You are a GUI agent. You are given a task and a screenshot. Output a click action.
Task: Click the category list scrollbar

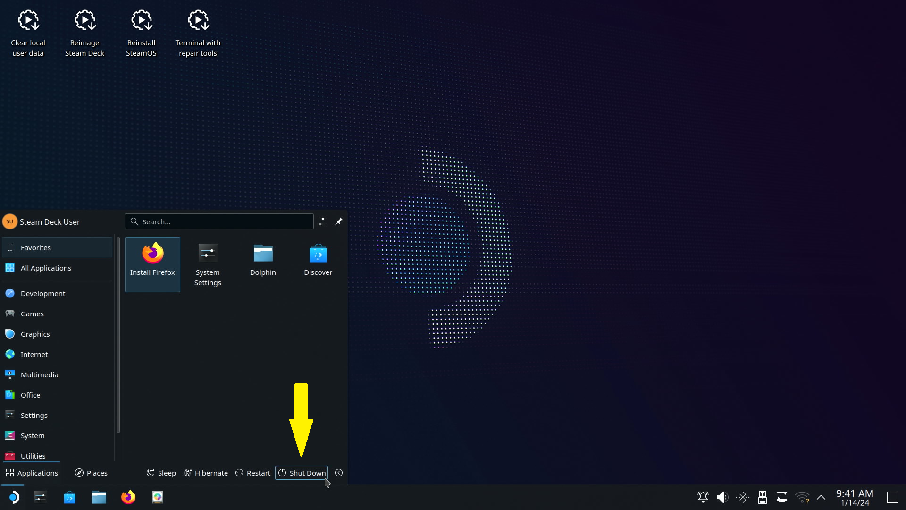pos(118,335)
